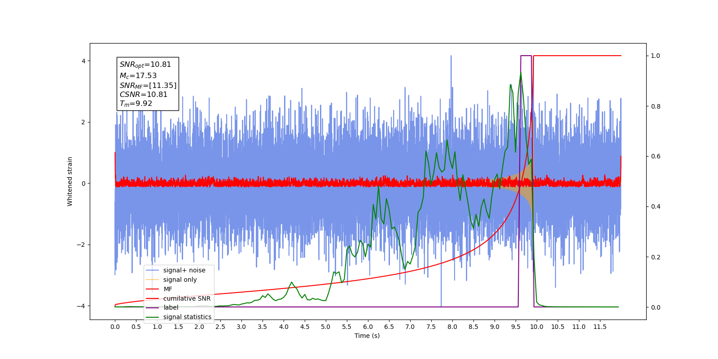Click the Mc=17.53 annotation text
Image resolution: width=718 pixels, height=359 pixels.
(x=138, y=76)
